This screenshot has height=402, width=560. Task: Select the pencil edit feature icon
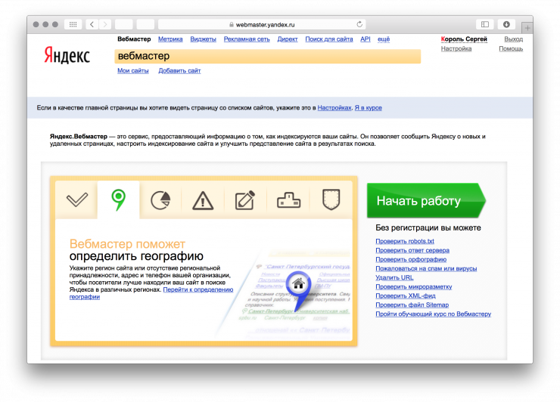[244, 200]
